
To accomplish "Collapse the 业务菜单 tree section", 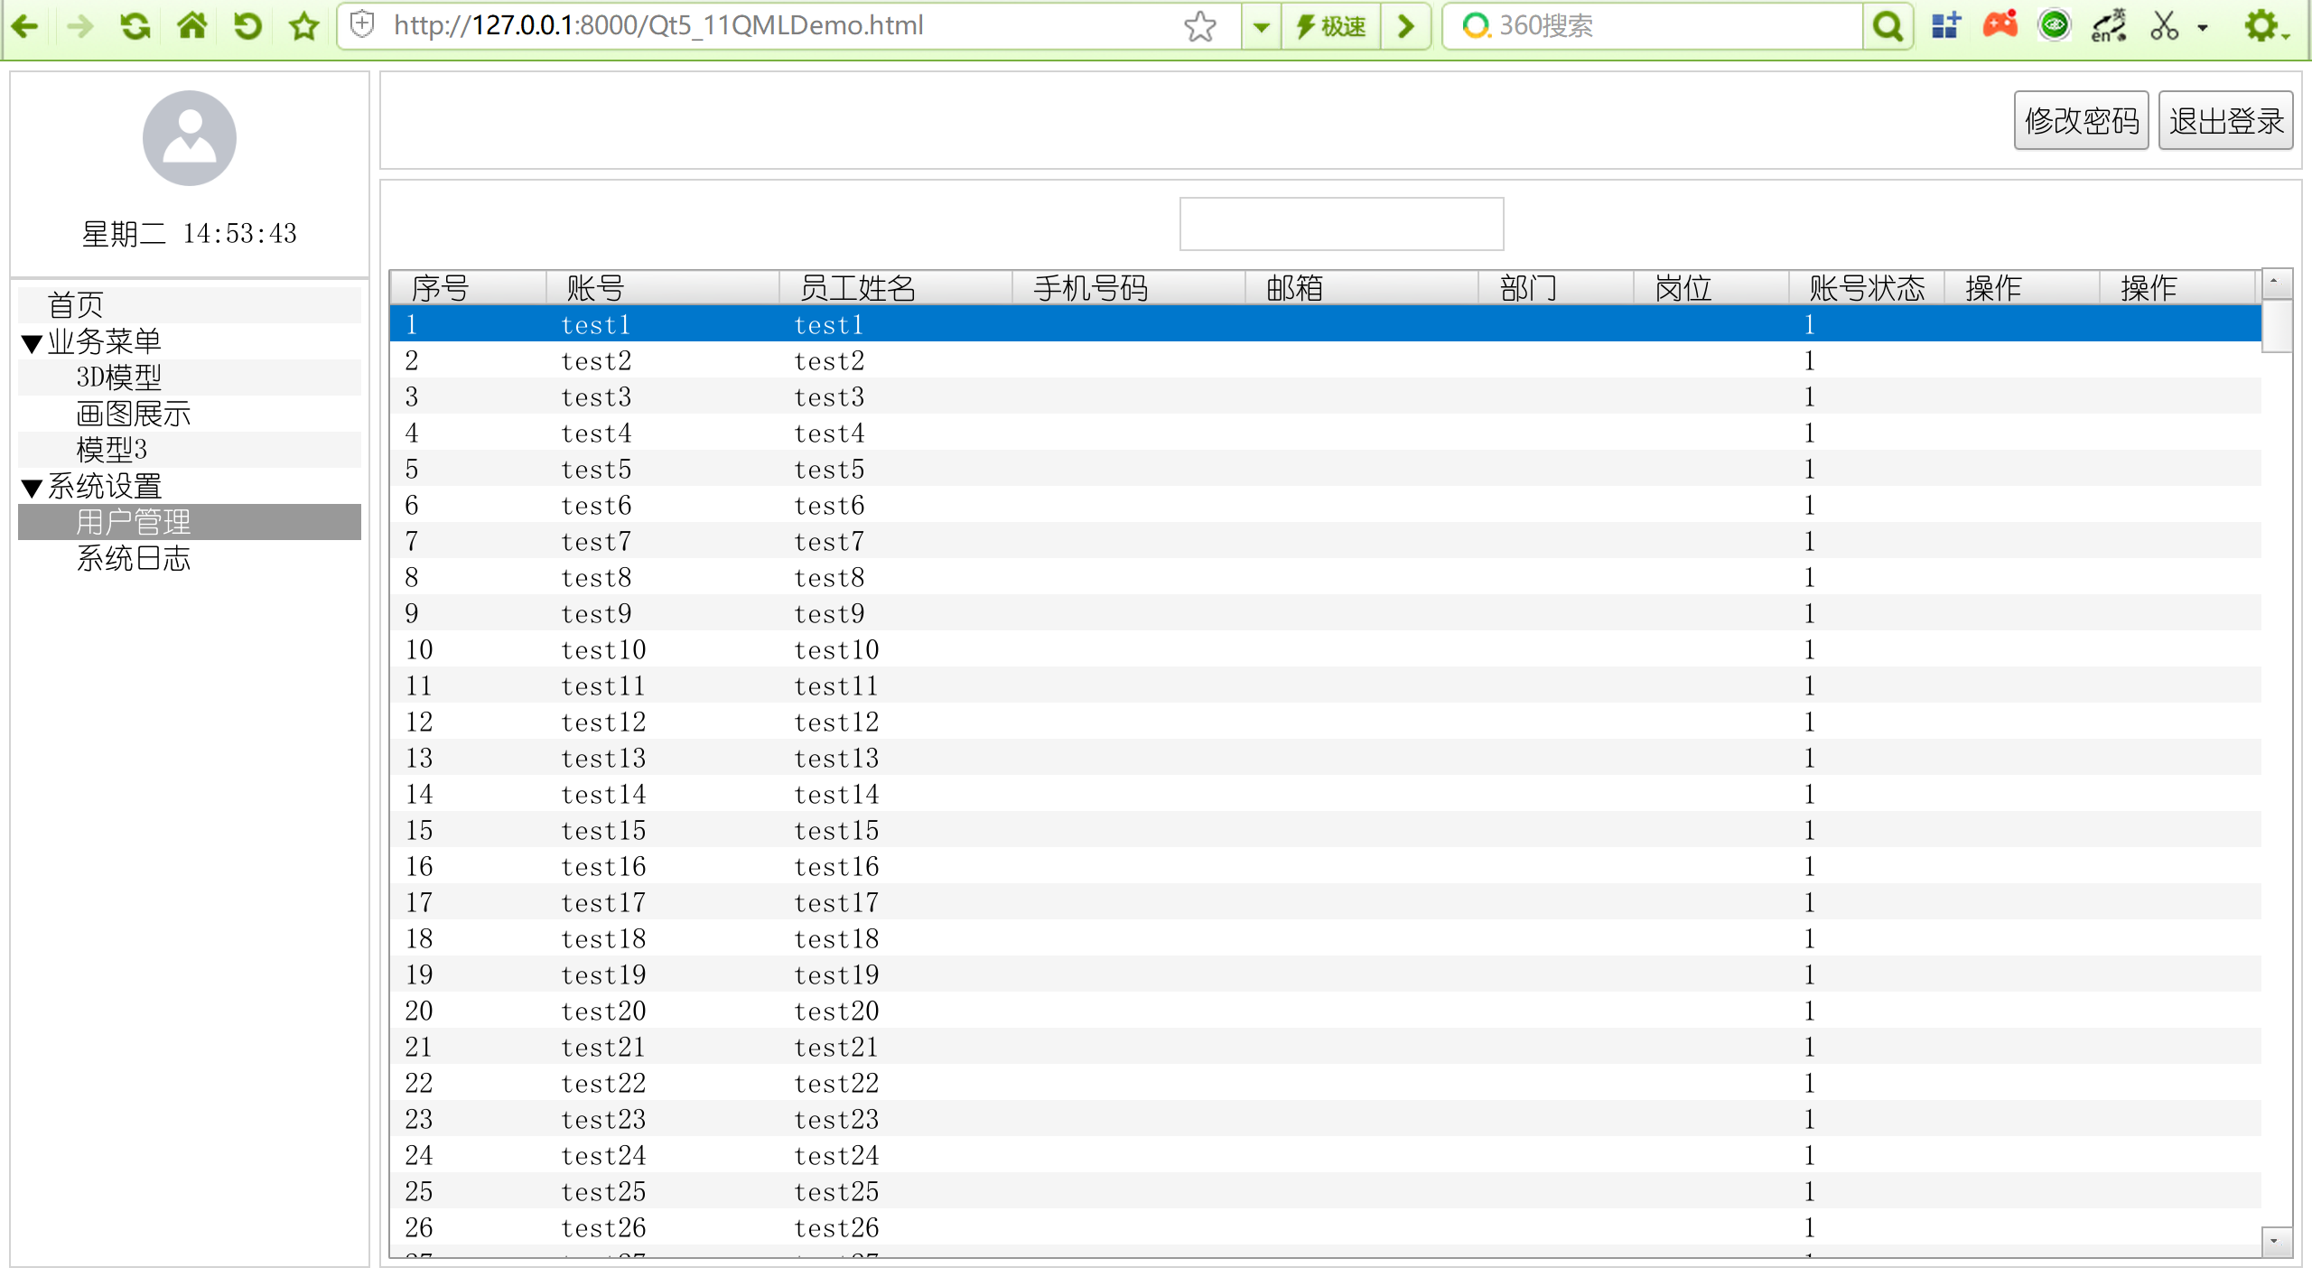I will 33,343.
